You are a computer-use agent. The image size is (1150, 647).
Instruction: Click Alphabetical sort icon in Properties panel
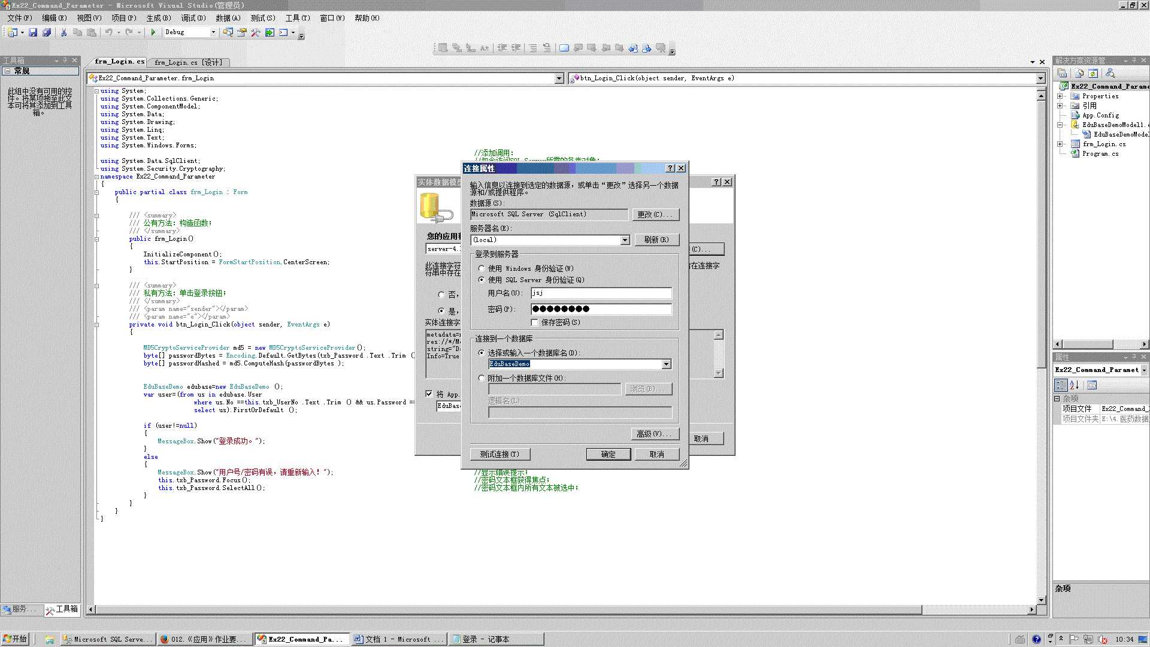(x=1075, y=385)
